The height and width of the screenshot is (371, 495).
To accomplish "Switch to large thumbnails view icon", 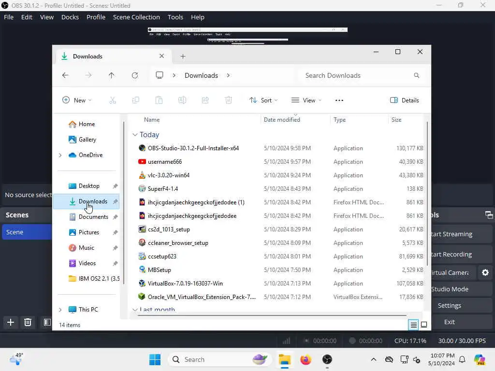I will (424, 325).
